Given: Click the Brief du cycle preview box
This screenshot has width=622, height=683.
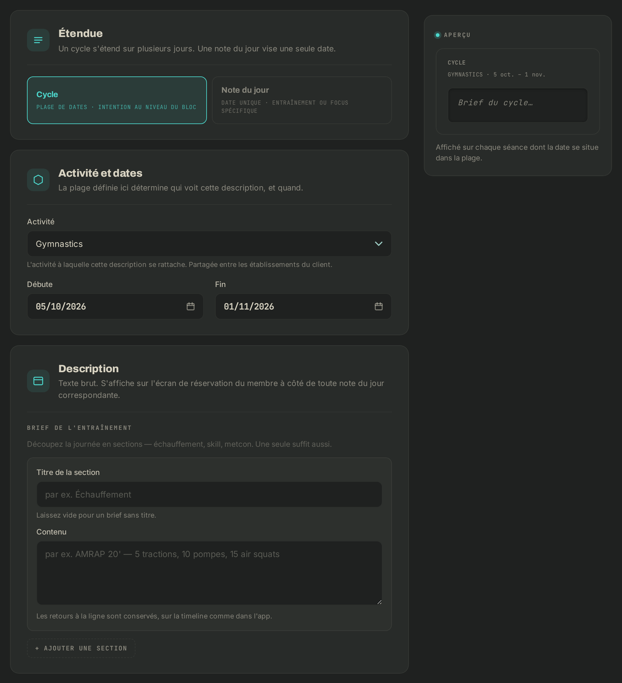Looking at the screenshot, I should (518, 105).
